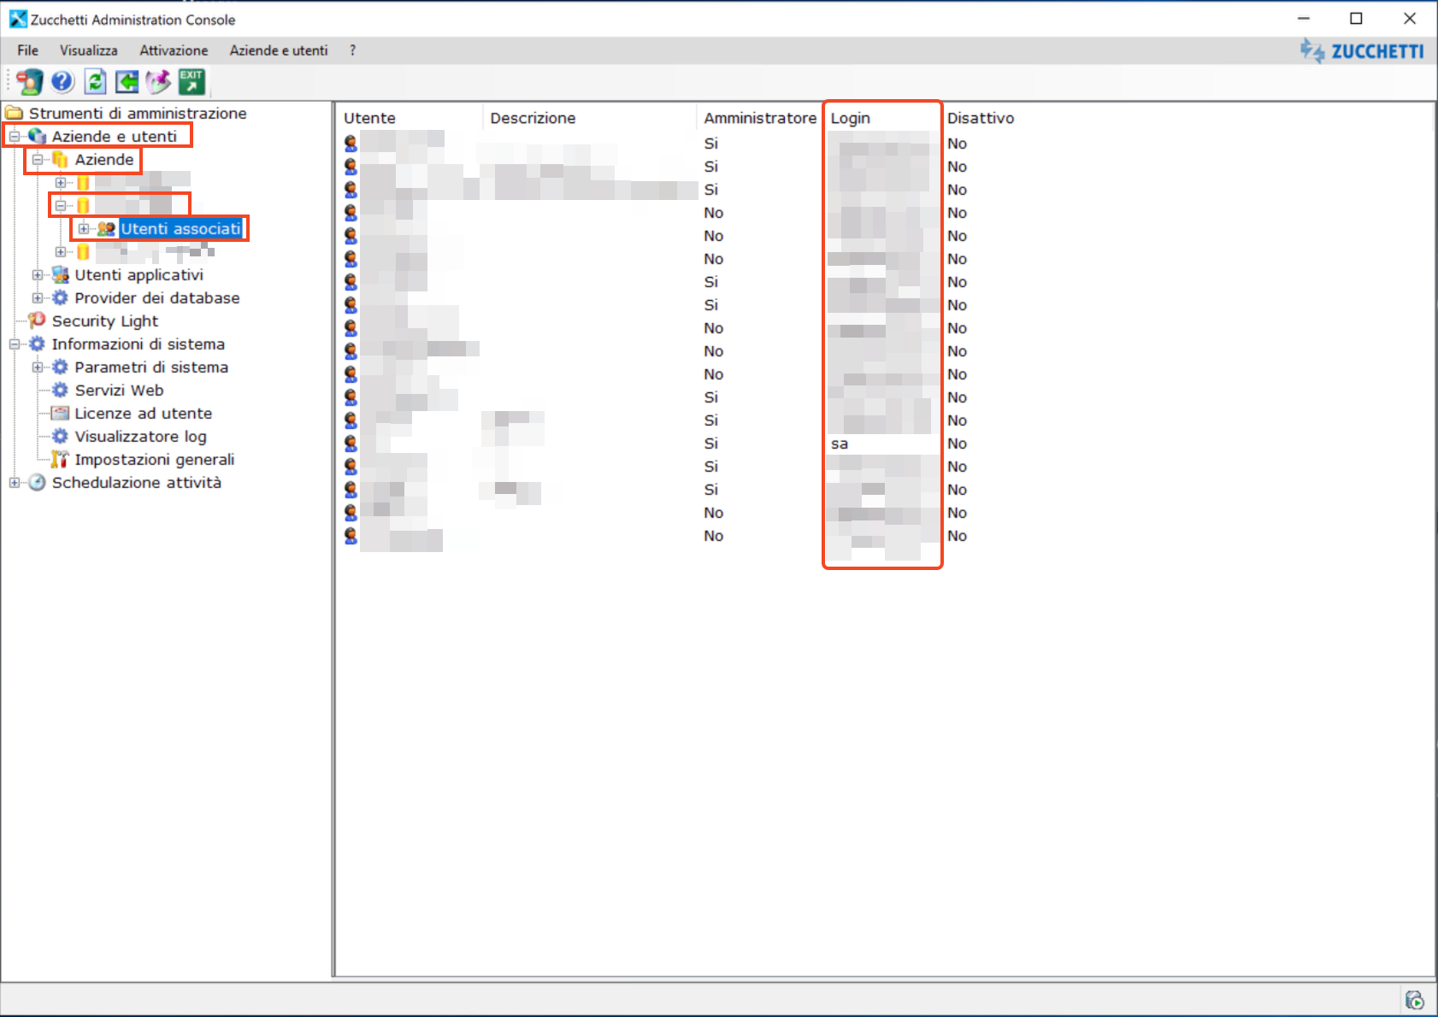Click the Zucchetti logo in the header
1438x1017 pixels.
(x=1362, y=51)
